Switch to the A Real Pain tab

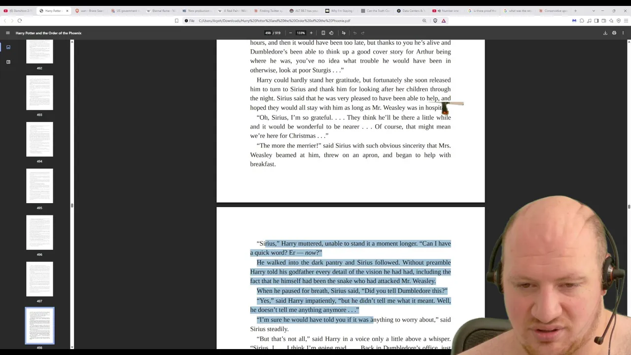click(234, 10)
